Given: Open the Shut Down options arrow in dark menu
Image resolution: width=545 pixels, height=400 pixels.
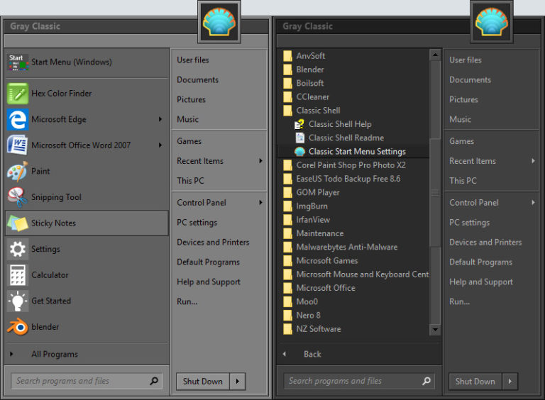Looking at the screenshot, I should [510, 382].
